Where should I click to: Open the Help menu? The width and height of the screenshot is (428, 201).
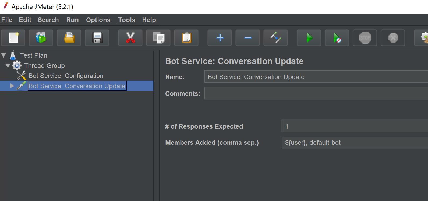tap(149, 20)
